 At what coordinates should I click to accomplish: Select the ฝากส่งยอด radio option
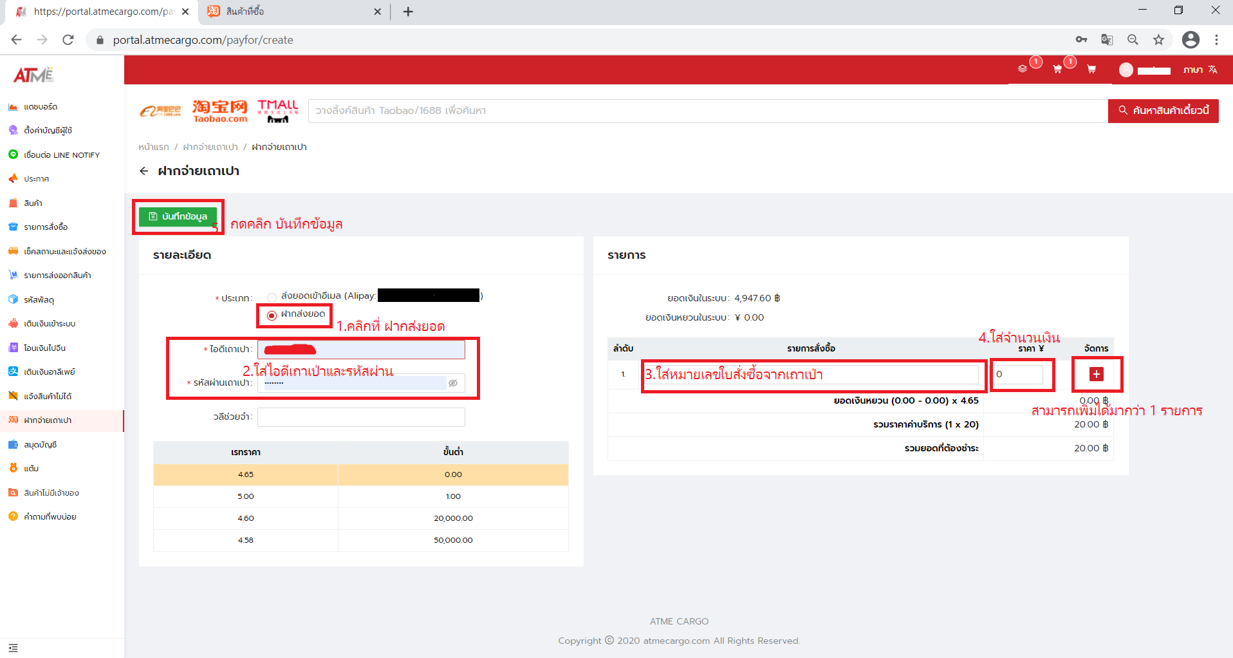pyautogui.click(x=272, y=315)
